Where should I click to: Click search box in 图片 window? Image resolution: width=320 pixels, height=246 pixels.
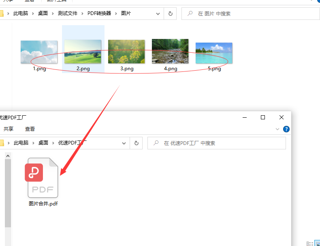pyautogui.click(x=251, y=14)
